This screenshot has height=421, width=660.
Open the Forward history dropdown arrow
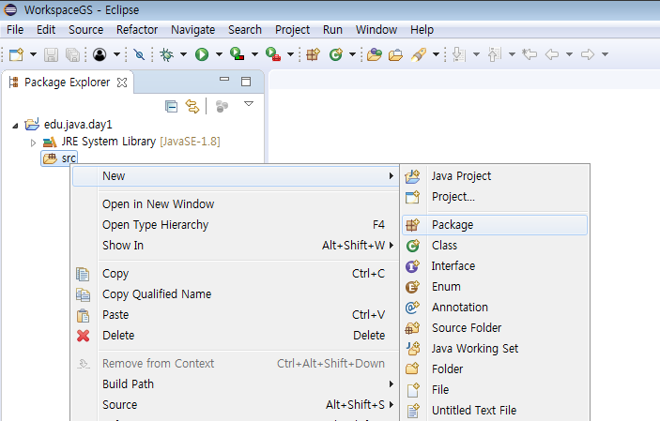click(606, 54)
